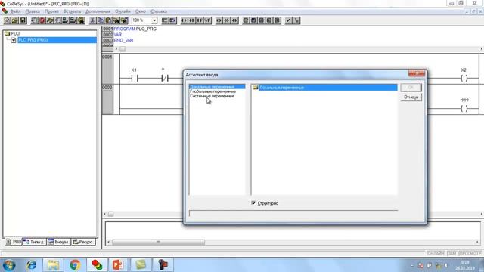Switch to the Типы д. tab
This screenshot has height=272, width=484.
(35, 242)
